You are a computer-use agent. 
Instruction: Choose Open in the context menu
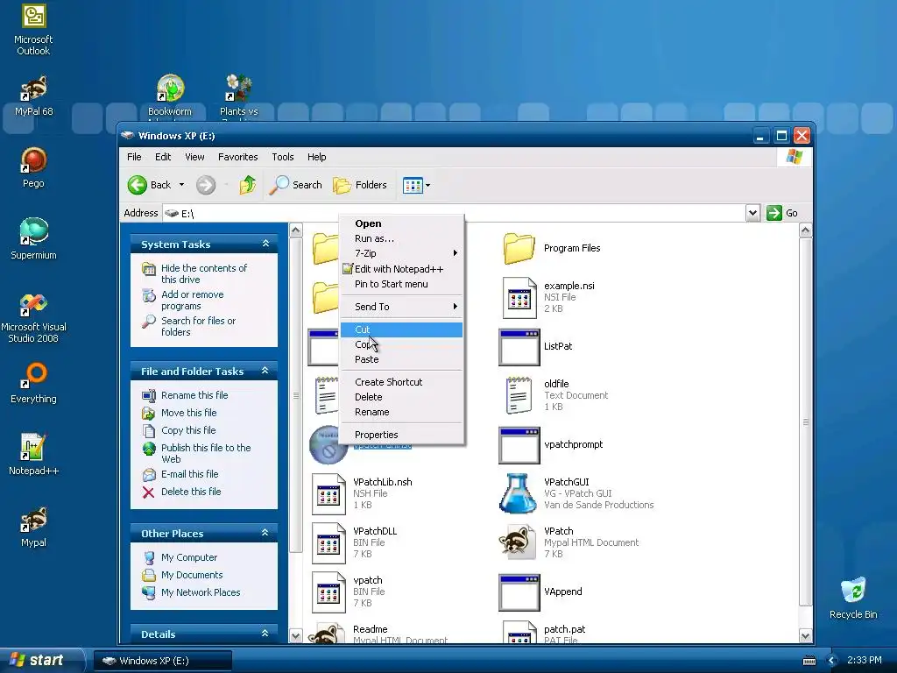point(401,223)
